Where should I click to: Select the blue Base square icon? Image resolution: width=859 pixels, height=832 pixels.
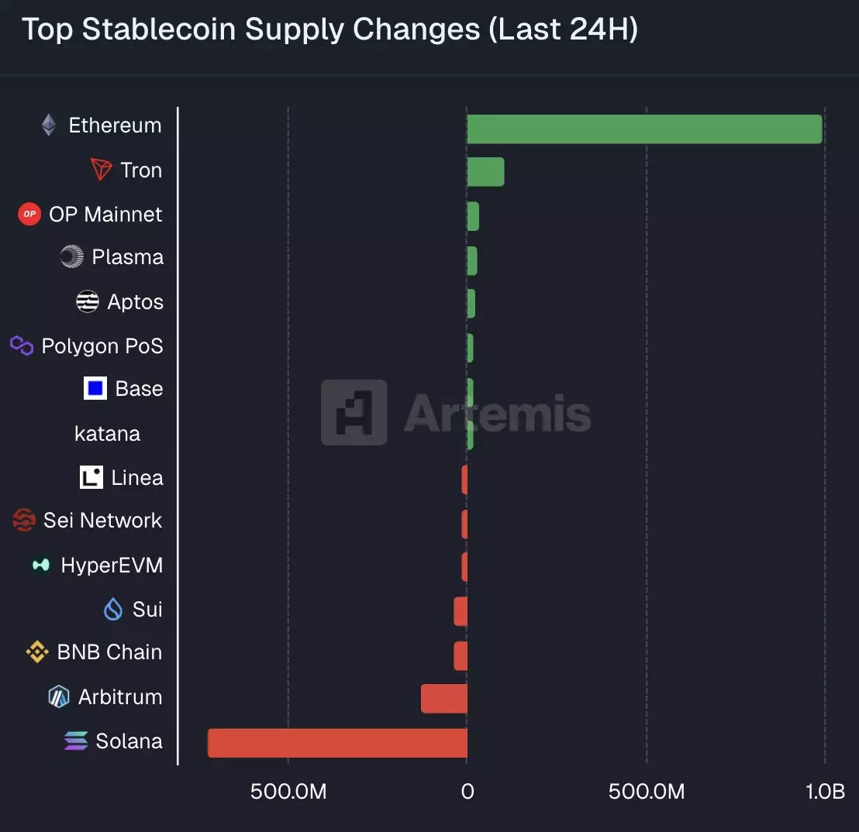(x=95, y=388)
